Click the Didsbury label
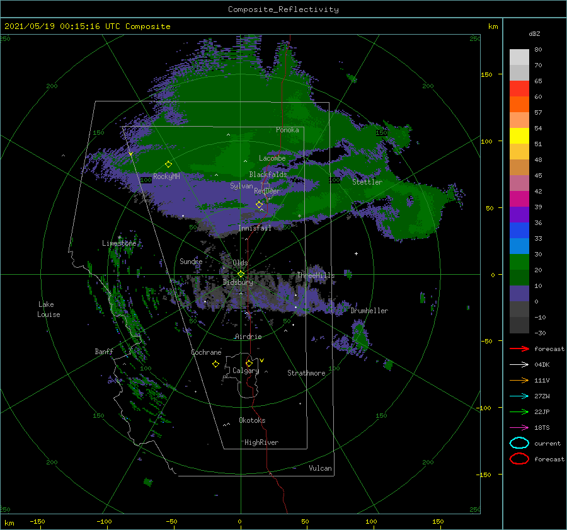567x530 pixels. pos(238,282)
